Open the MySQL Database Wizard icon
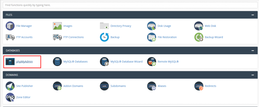 coord(104,62)
